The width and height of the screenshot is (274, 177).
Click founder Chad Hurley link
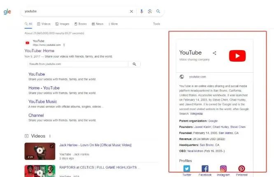tap(221, 127)
